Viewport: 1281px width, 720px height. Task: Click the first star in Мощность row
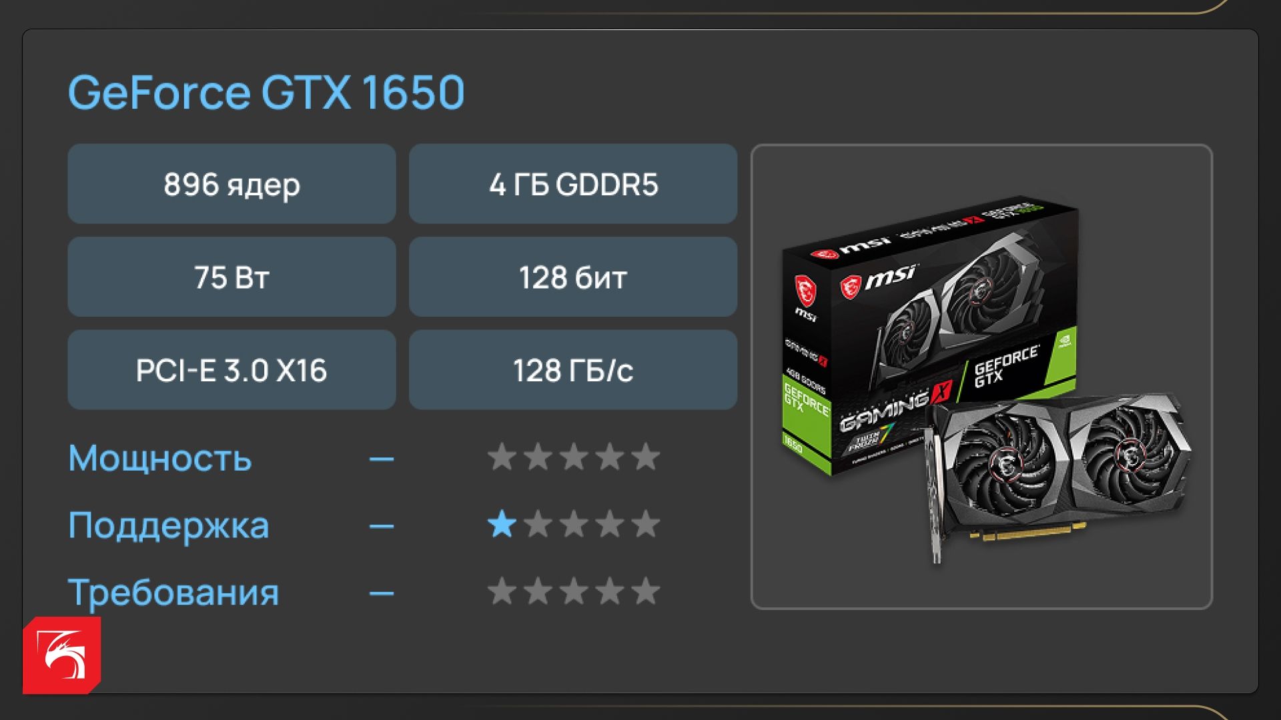[502, 457]
